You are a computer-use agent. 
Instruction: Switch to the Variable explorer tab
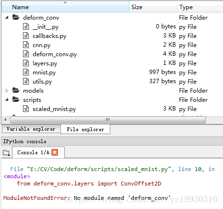(31, 129)
